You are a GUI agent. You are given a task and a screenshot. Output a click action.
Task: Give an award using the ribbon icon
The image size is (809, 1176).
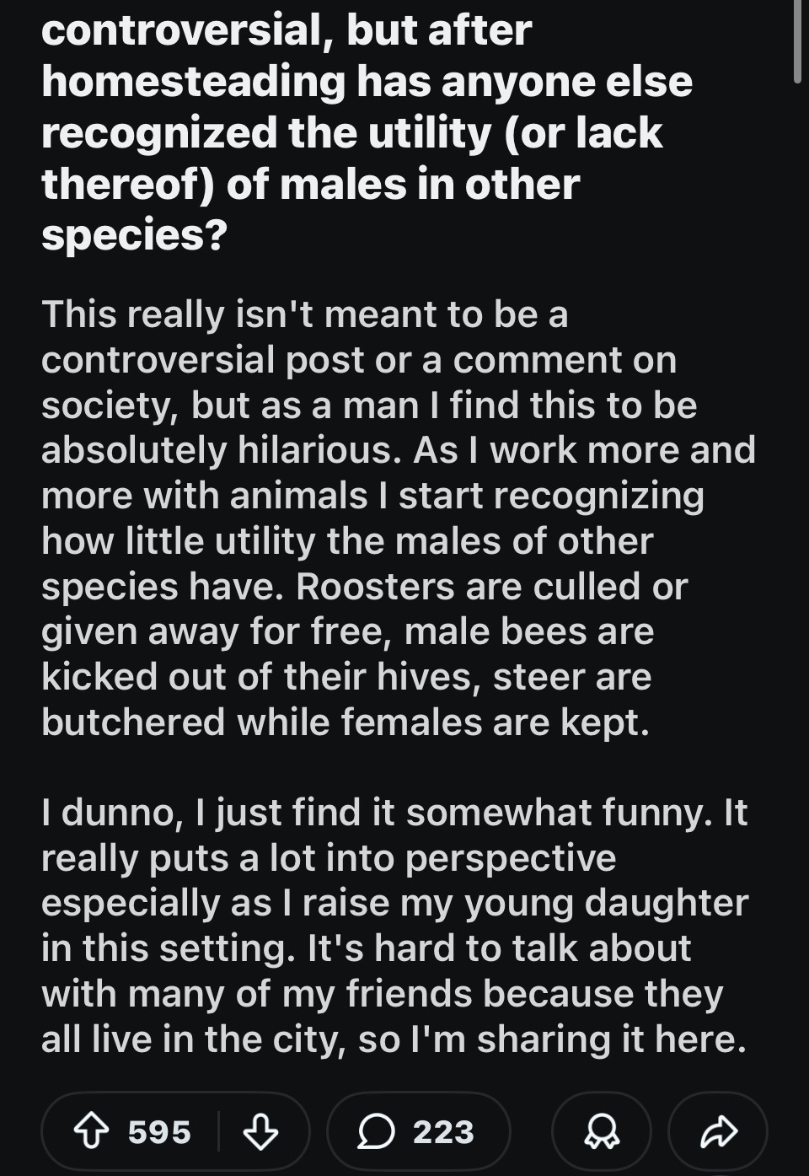coord(602,1131)
